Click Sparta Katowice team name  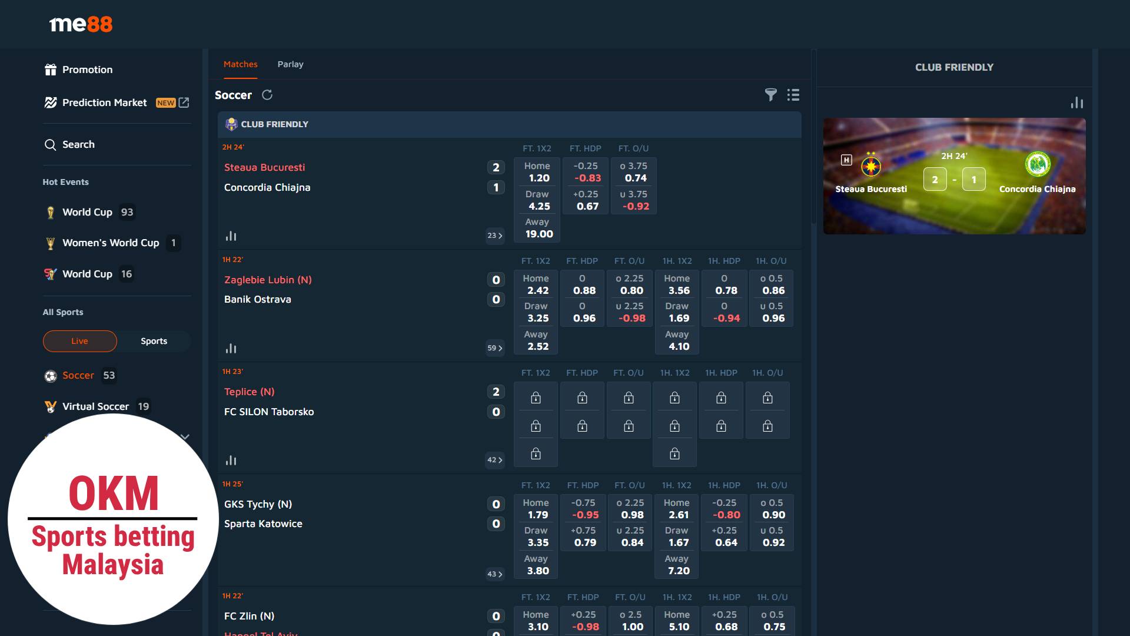pos(263,524)
